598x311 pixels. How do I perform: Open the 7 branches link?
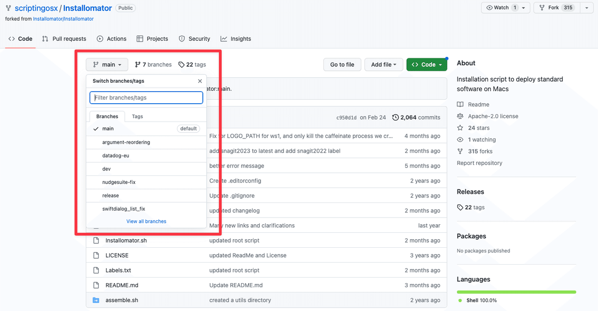(x=153, y=65)
